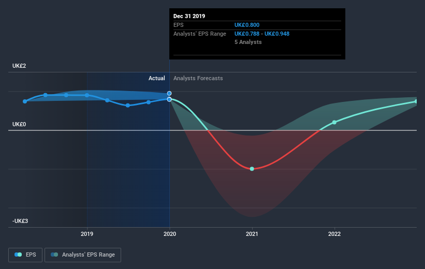Click the Analysts Forecasts section label
This screenshot has width=425, height=269.
198,78
